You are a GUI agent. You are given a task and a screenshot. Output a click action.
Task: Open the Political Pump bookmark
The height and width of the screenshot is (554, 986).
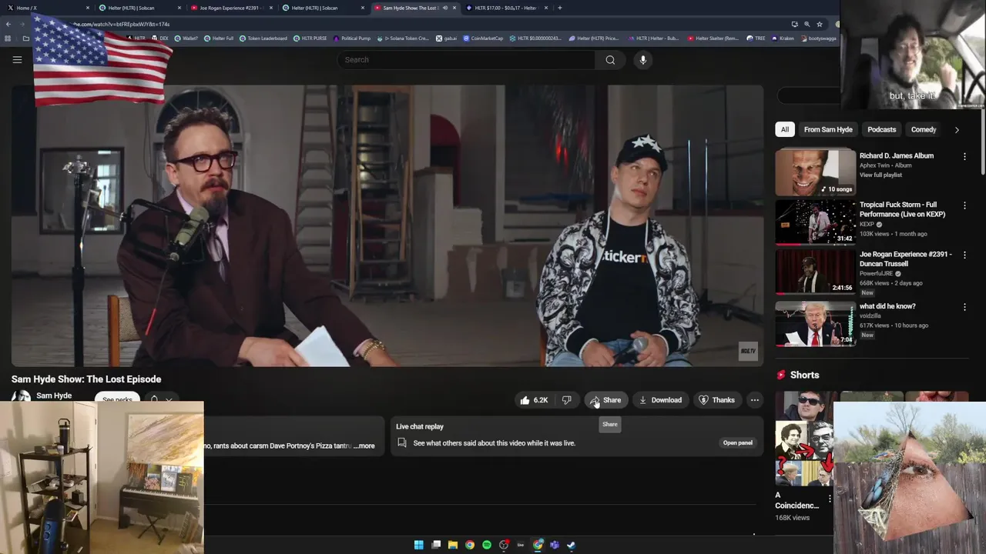tap(352, 38)
